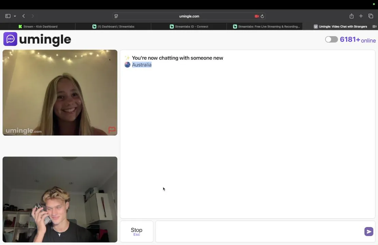Go back with the back arrow

[24, 16]
